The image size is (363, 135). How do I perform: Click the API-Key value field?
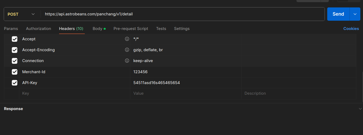pyautogui.click(x=185, y=83)
